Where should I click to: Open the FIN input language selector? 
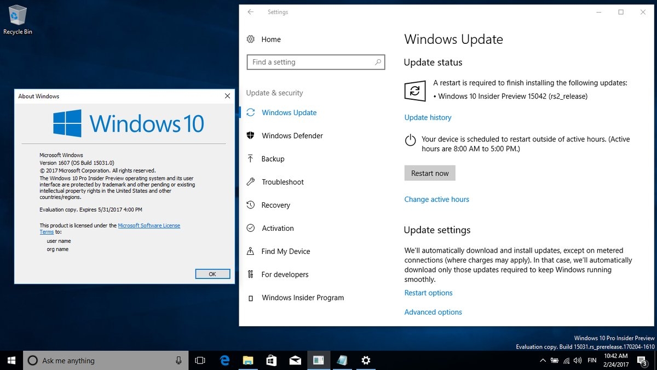click(592, 360)
